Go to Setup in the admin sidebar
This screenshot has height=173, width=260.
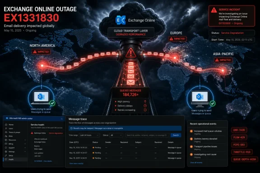[11, 155]
